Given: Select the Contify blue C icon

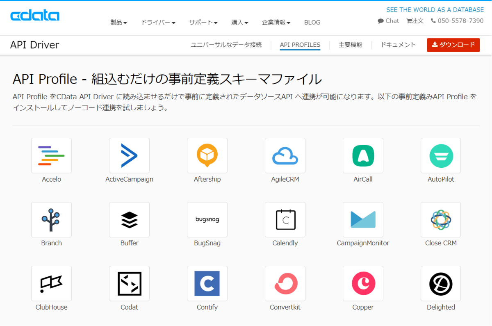Looking at the screenshot, I should (x=207, y=283).
